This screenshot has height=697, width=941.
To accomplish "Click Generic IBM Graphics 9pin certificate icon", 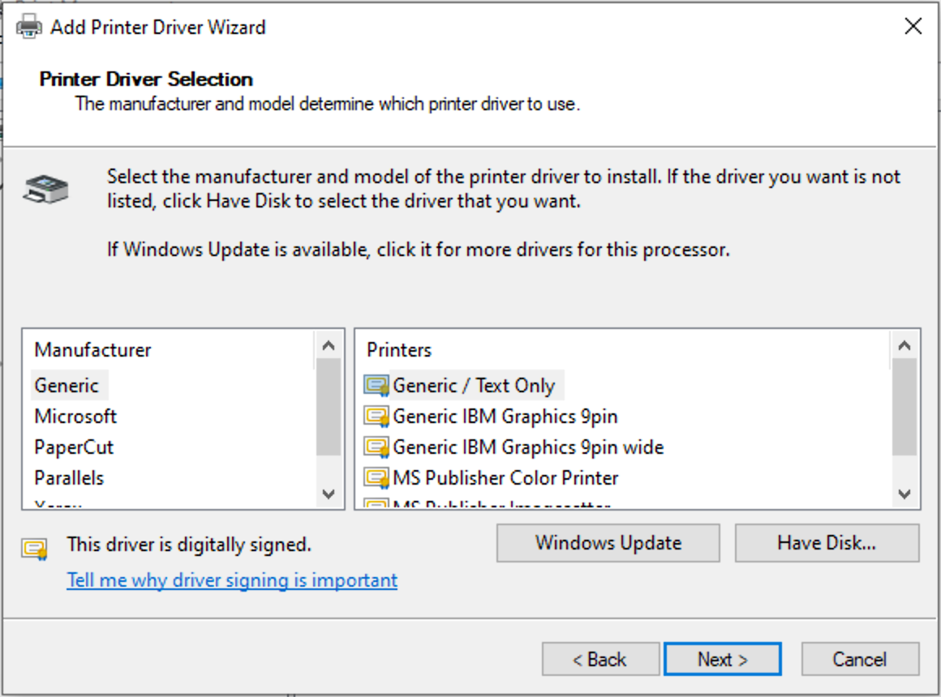I will point(376,417).
